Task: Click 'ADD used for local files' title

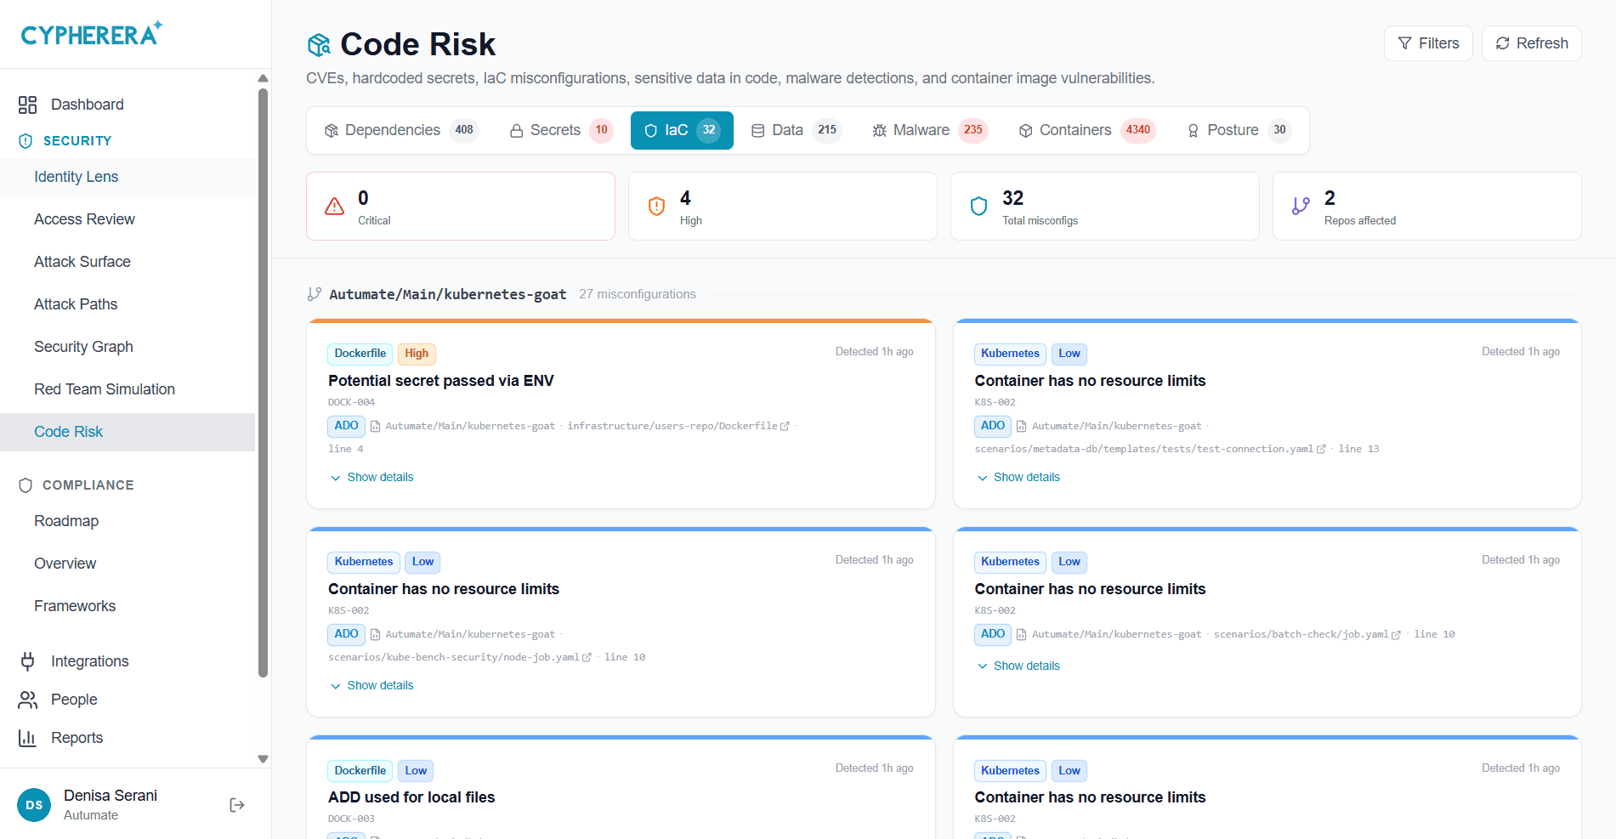Action: (x=411, y=797)
